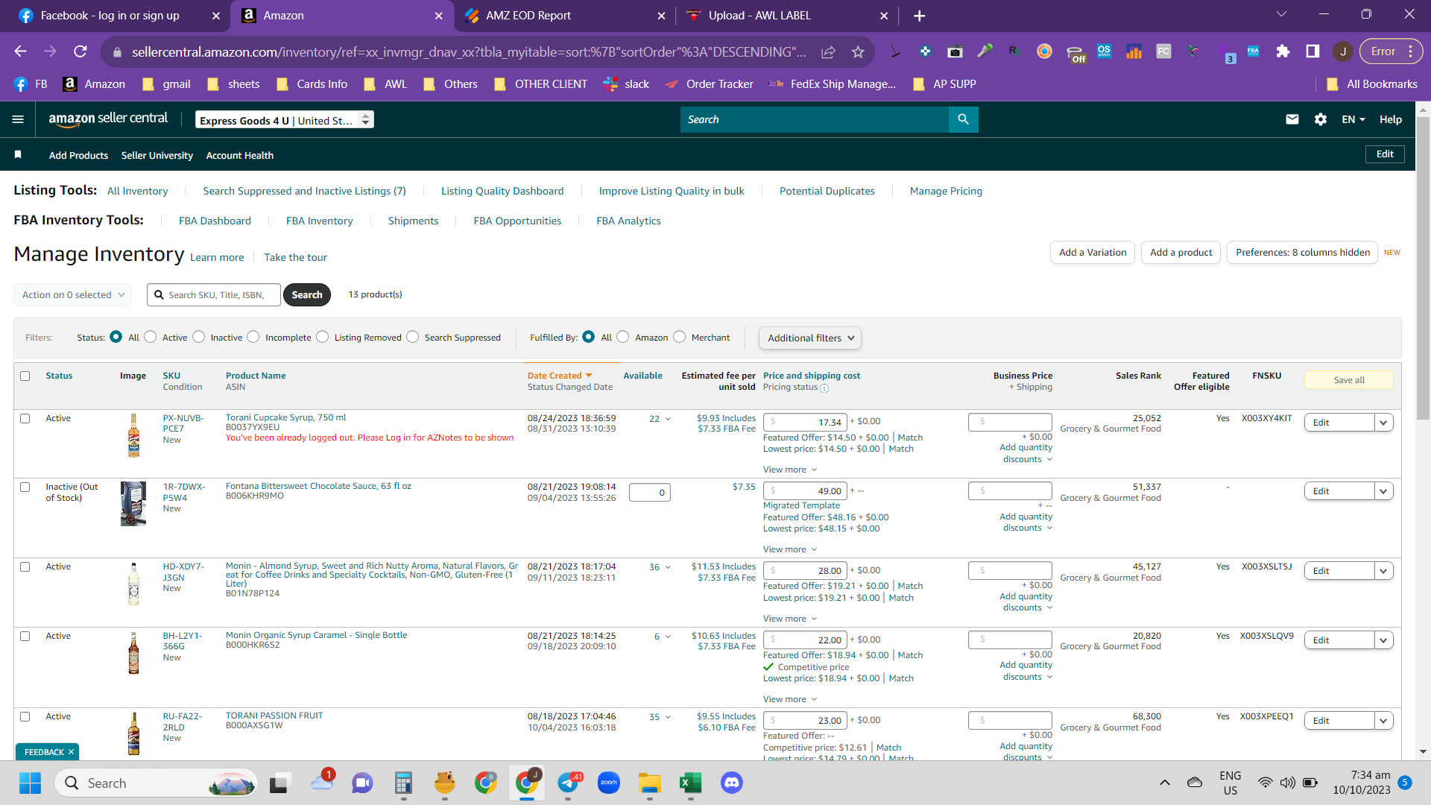The height and width of the screenshot is (805, 1431).
Task: Select Fulfilled By Merchant radio option
Action: [x=680, y=337]
